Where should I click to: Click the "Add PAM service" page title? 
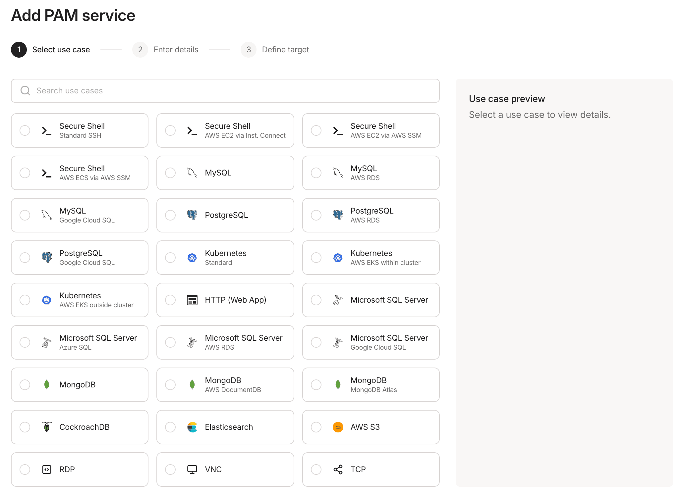click(73, 15)
